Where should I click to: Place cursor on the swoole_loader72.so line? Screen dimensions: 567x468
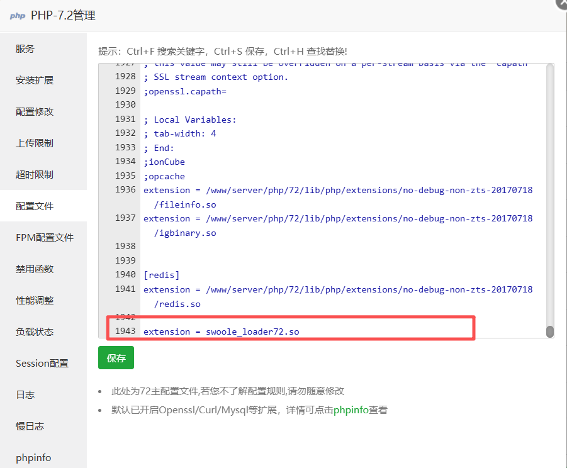pos(252,331)
